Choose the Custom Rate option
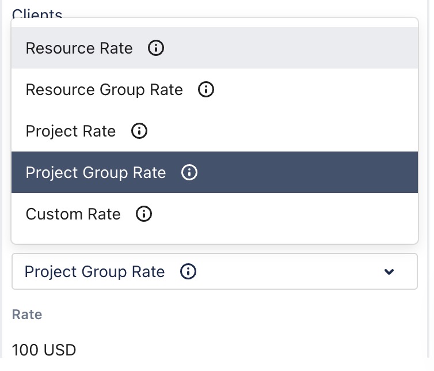Screen dimensions: 434x371 pyautogui.click(x=73, y=214)
